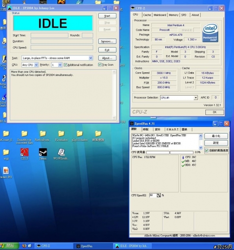Screen dimensions: 234x250
Task: Click the Start button in SP2004
Action: click(107, 16)
